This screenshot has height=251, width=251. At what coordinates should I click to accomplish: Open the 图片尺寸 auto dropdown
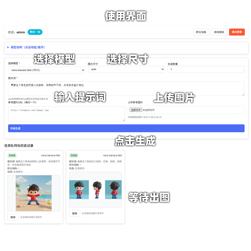coord(126,69)
